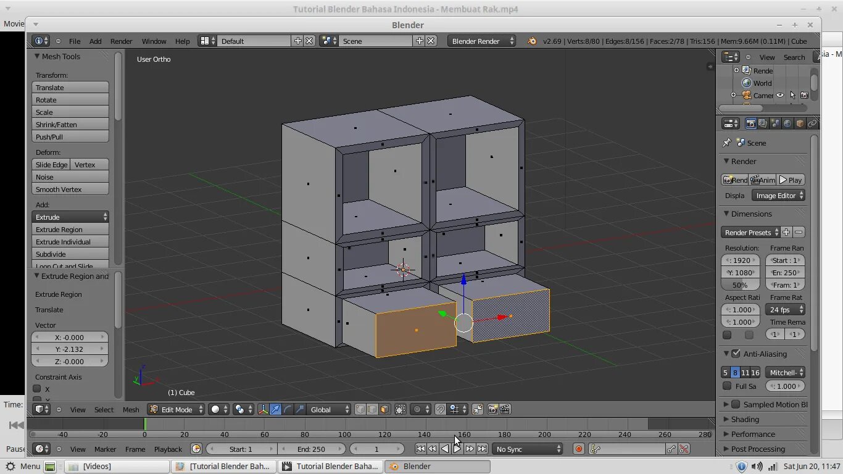Open the snap element selector
The image size is (843, 474).
[458, 409]
